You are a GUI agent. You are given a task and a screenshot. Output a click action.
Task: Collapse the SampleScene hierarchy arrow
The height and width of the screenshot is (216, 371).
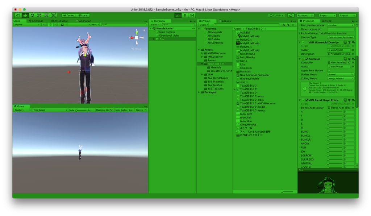click(151, 28)
